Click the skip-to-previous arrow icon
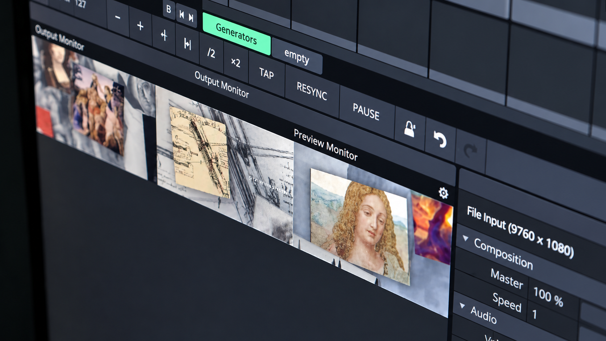The height and width of the screenshot is (341, 606). 182,14
